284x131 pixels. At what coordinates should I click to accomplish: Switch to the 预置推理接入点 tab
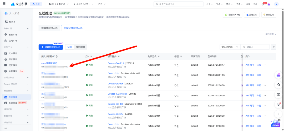49,28
